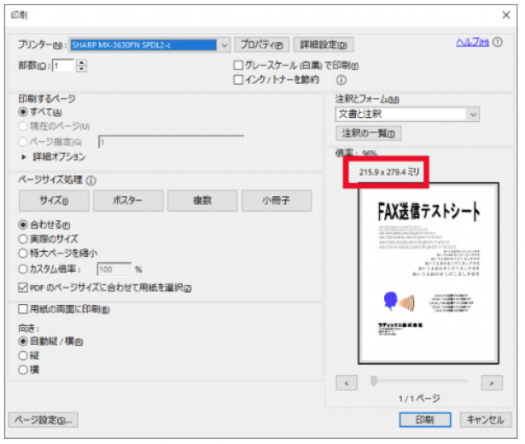Select 特大ページを縮小 radio button
The image size is (525, 444).
(x=23, y=253)
